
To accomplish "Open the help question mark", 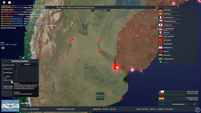I will click(x=198, y=110).
